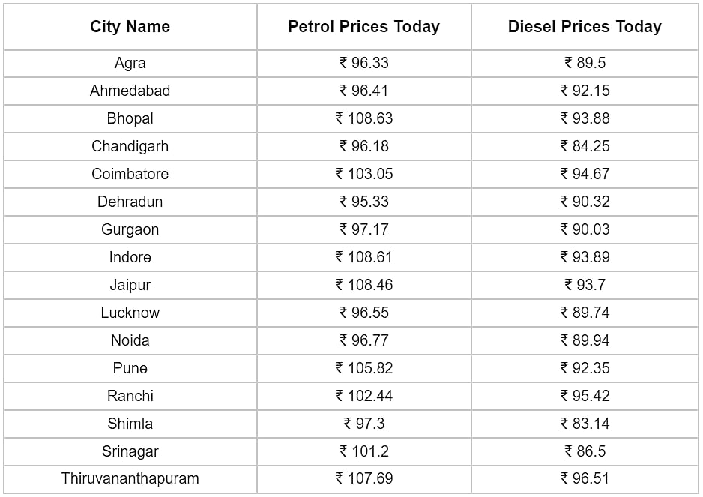Click Bhopal petrol price ₹ 108.63
This screenshot has height=497, width=703.
coord(363,118)
